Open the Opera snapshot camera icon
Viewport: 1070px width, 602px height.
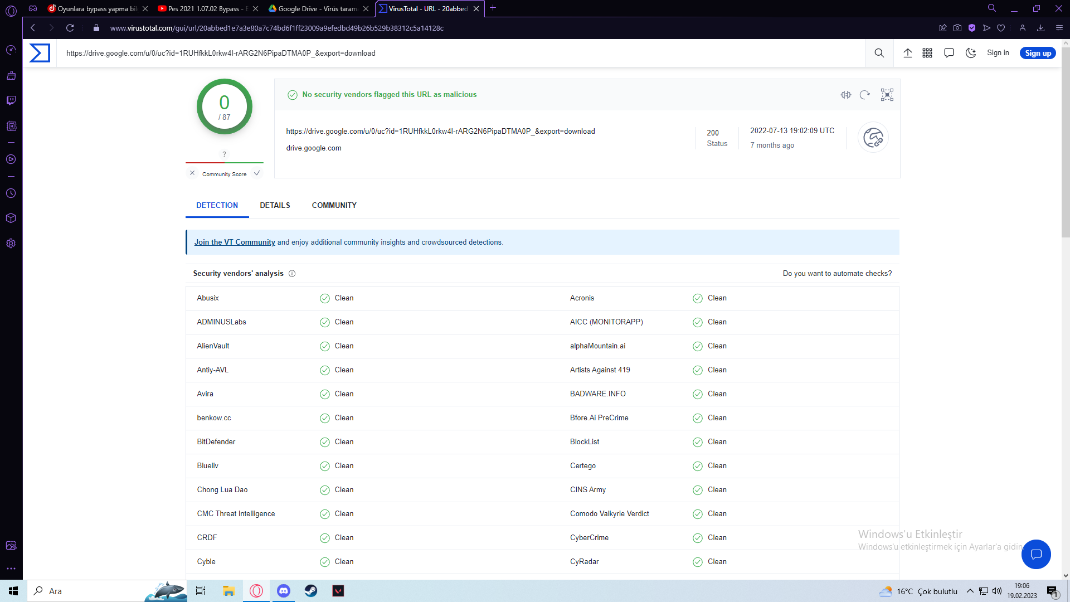pos(957,28)
